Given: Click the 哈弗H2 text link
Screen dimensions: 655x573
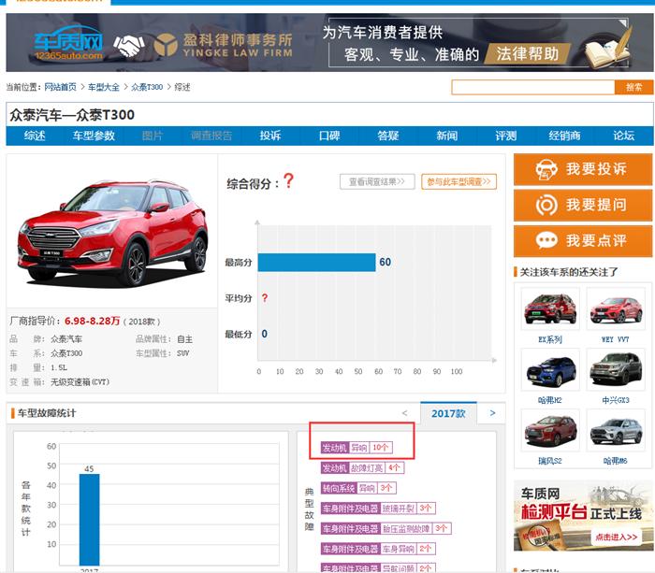Looking at the screenshot, I should point(550,400).
